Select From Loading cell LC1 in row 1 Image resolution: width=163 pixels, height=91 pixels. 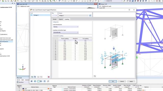(65, 40)
